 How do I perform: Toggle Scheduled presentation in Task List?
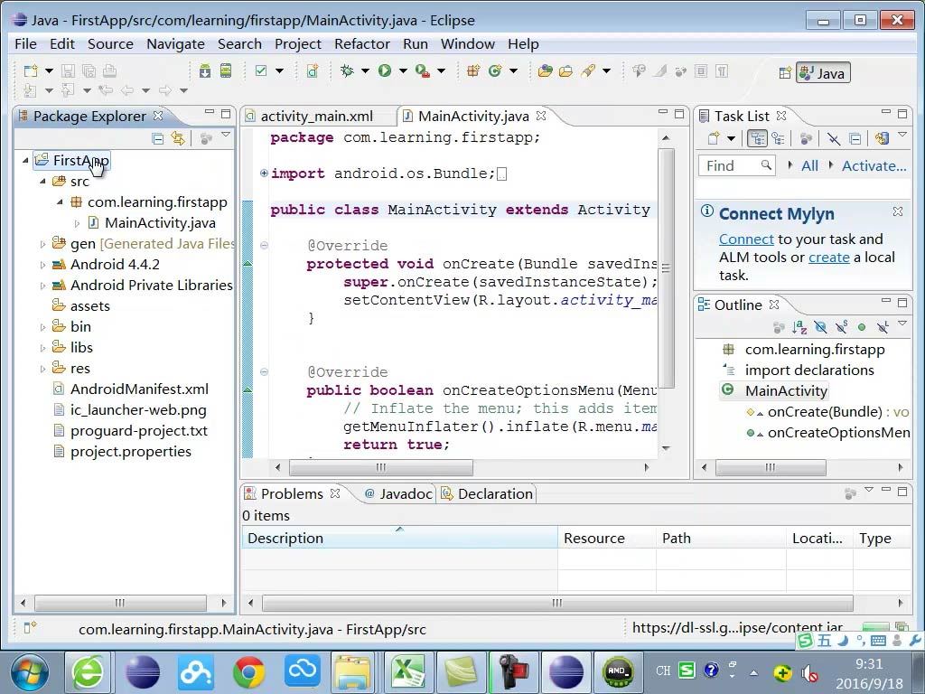coord(778,138)
